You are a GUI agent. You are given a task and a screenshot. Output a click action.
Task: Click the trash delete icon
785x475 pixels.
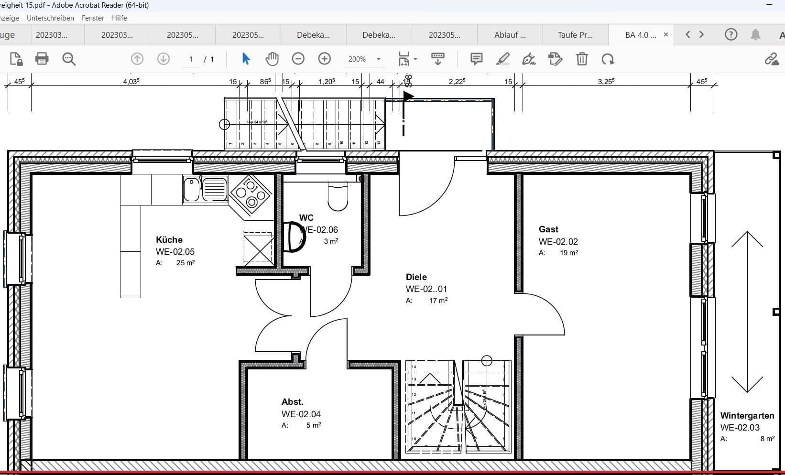point(582,59)
